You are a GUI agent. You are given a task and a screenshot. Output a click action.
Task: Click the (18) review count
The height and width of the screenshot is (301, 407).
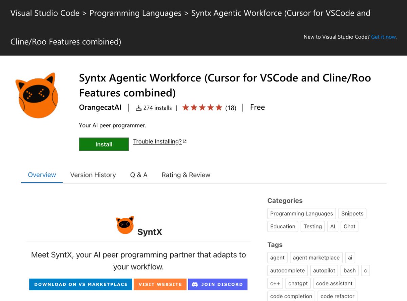(x=231, y=108)
